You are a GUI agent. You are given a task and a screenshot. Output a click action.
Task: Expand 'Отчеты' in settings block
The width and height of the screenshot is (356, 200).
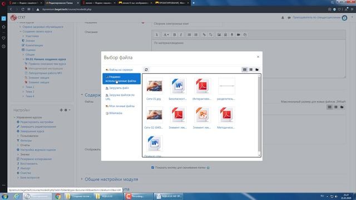(18, 145)
